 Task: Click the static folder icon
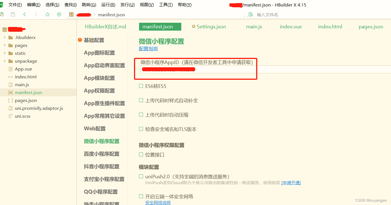coord(11,53)
